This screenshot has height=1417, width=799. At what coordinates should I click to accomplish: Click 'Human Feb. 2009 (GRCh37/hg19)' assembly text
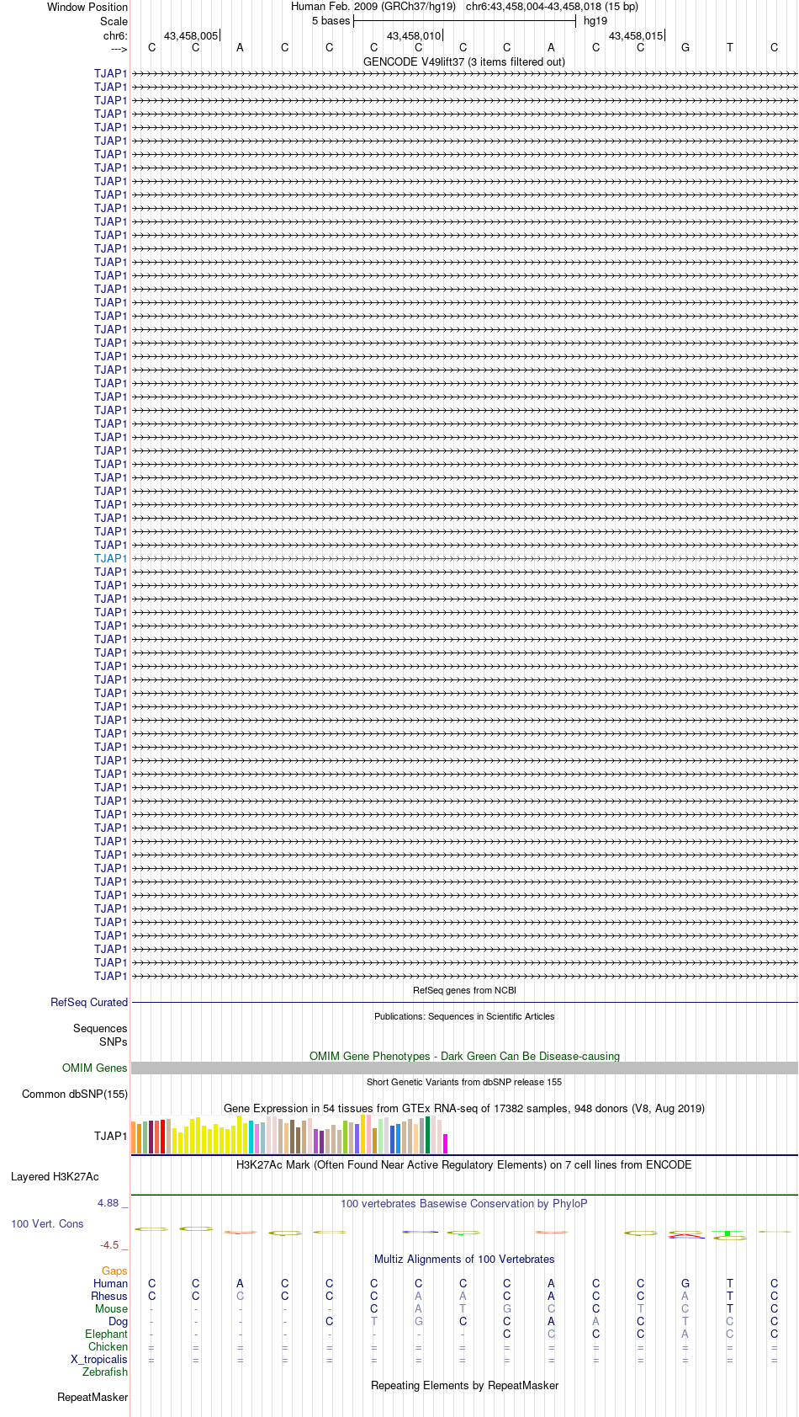pos(373,7)
